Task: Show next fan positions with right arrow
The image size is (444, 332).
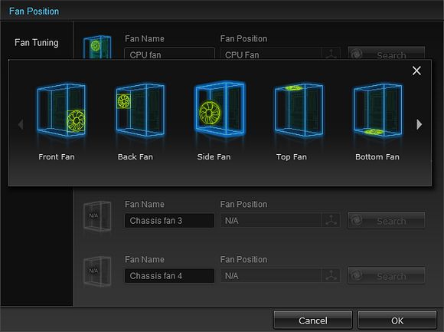Action: 419,124
